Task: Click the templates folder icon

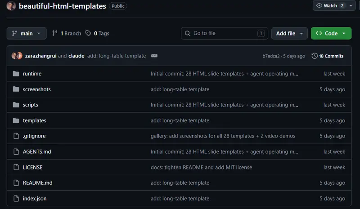Action: [x=16, y=120]
